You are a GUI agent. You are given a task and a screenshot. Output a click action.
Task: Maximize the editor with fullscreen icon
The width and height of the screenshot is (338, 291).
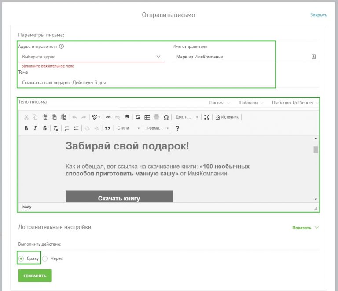207,117
